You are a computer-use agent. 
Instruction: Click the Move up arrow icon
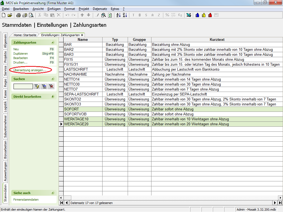[82, 15]
